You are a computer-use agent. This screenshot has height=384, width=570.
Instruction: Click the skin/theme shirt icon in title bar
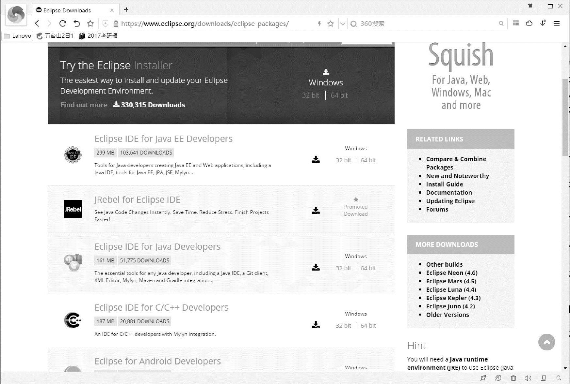click(530, 6)
